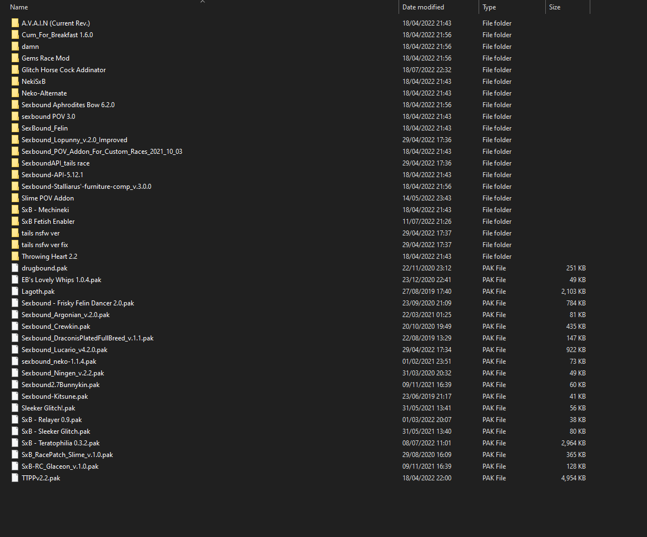Click folder icon of SexboundAPI_tails race
Screen dimensions: 647x537
tap(15, 163)
